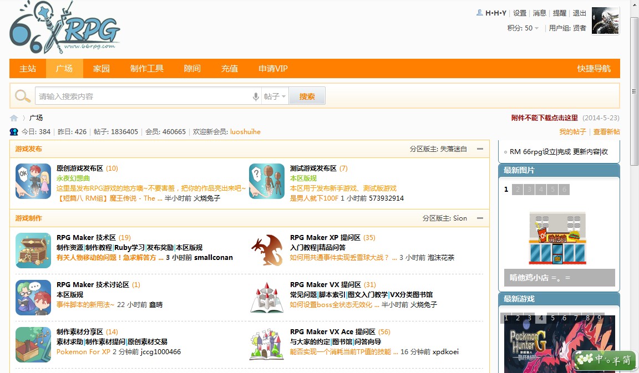The image size is (639, 373).
Task: Select the 广场 tab
Action: 64,68
